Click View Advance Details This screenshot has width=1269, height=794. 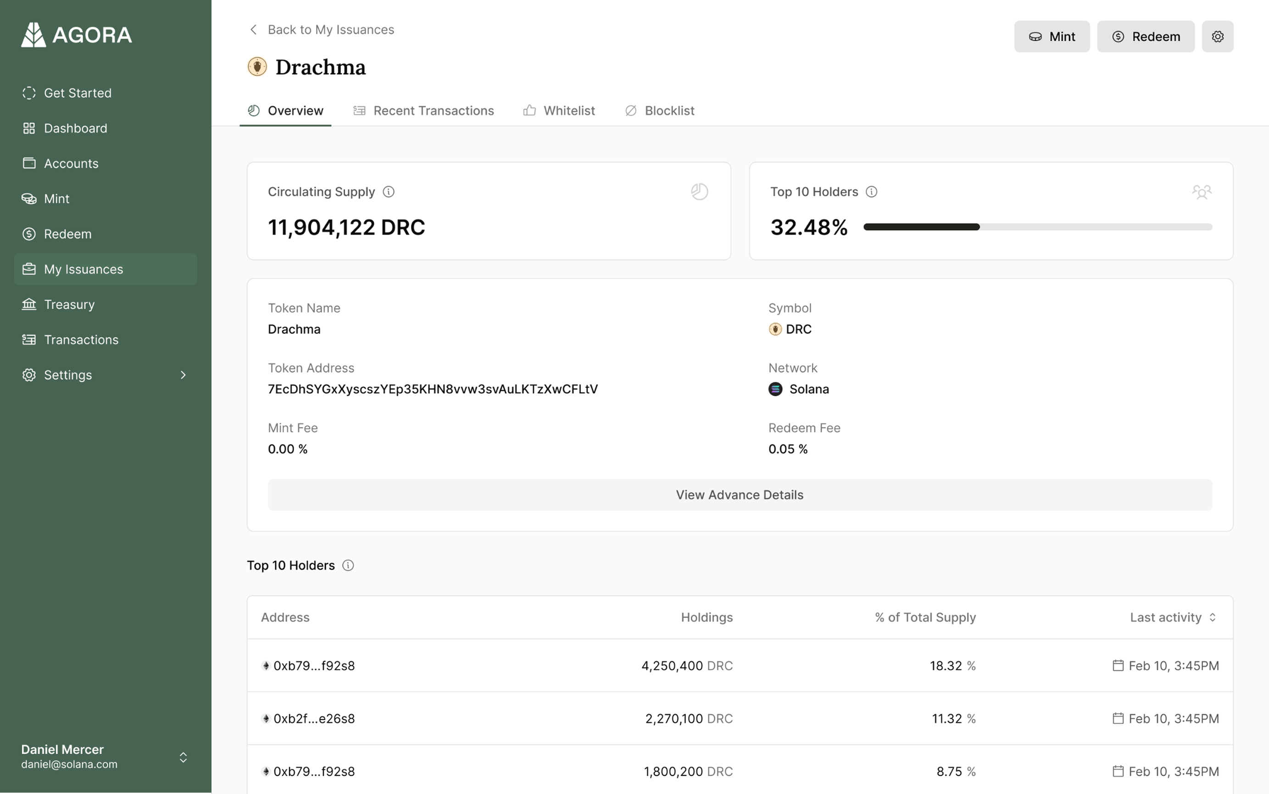coord(739,494)
